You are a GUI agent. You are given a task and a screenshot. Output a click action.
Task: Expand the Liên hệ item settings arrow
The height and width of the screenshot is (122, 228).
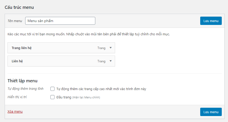click(111, 61)
